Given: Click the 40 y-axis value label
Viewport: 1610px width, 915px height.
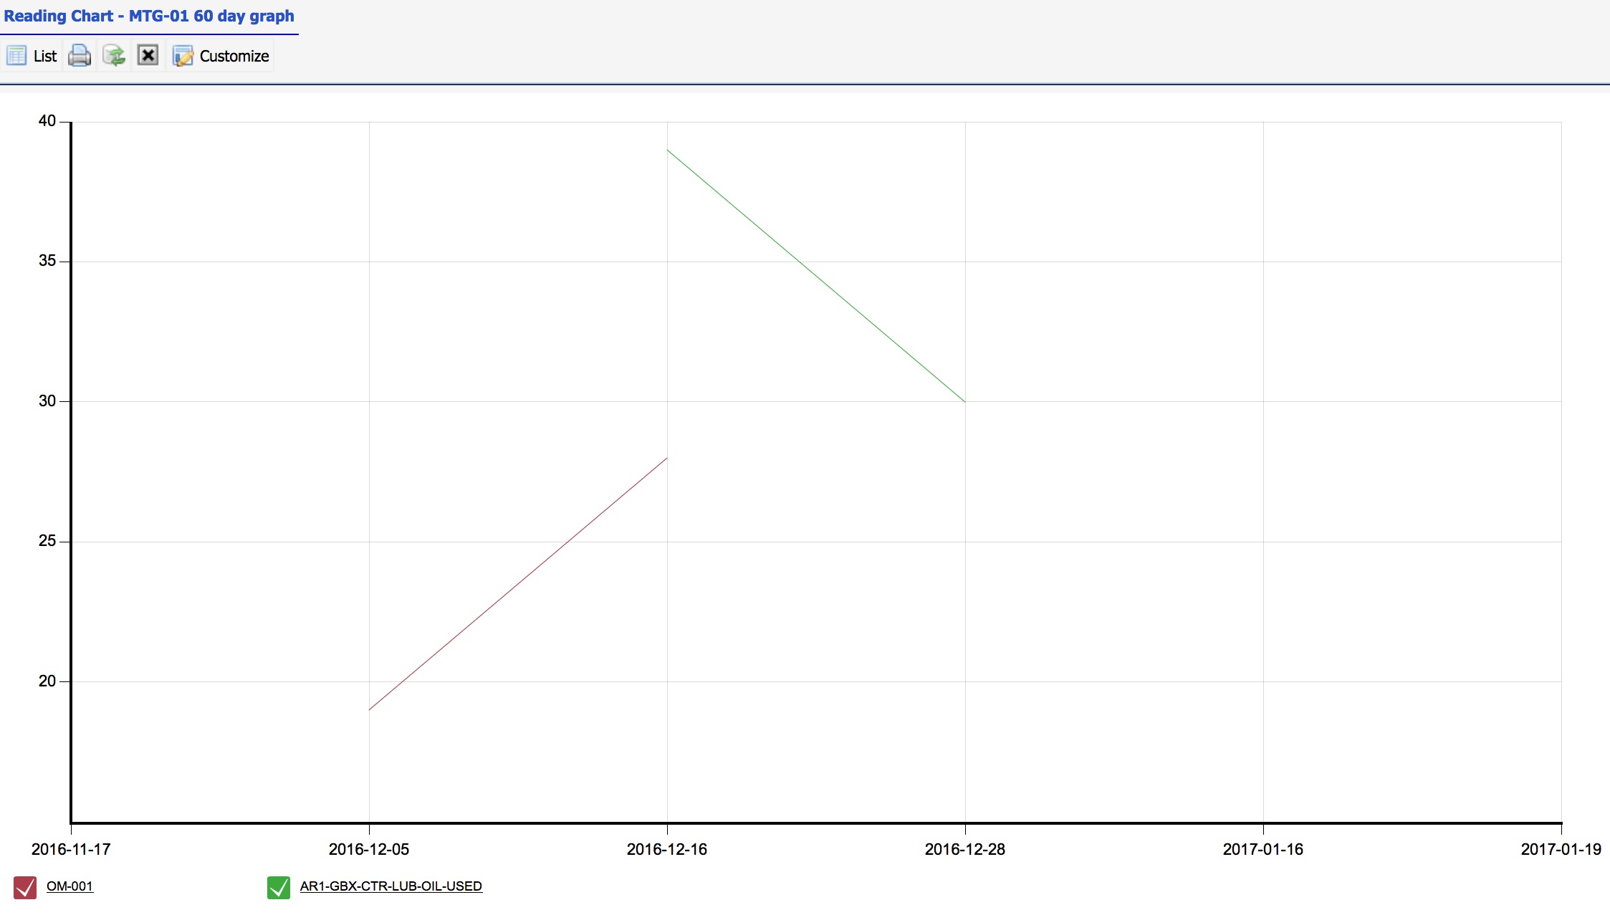Looking at the screenshot, I should 47,121.
